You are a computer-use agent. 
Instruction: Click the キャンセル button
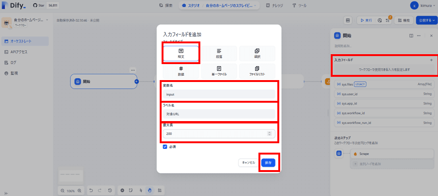pyautogui.click(x=249, y=163)
